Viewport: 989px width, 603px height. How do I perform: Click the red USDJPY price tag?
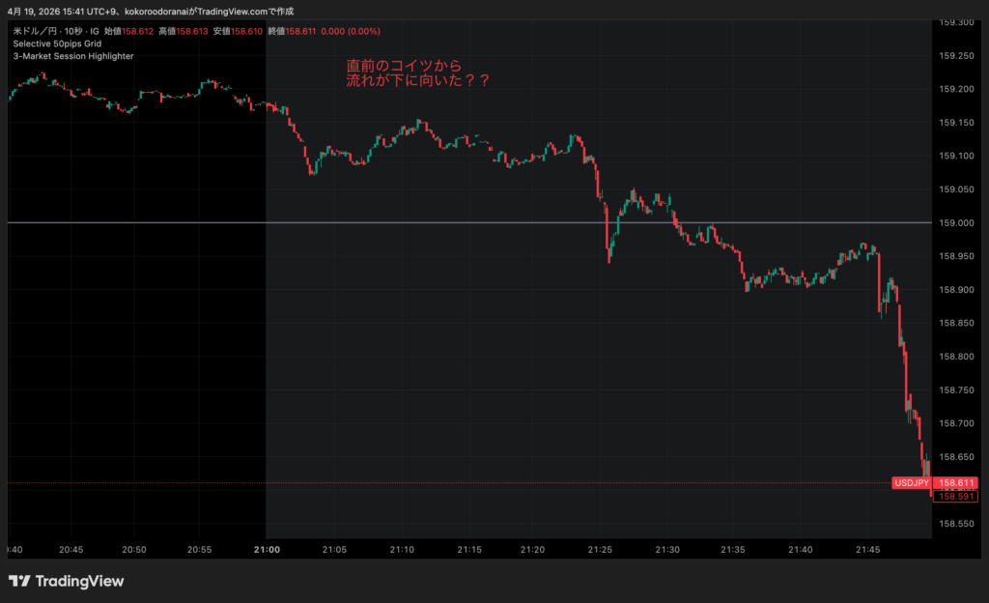pyautogui.click(x=911, y=482)
